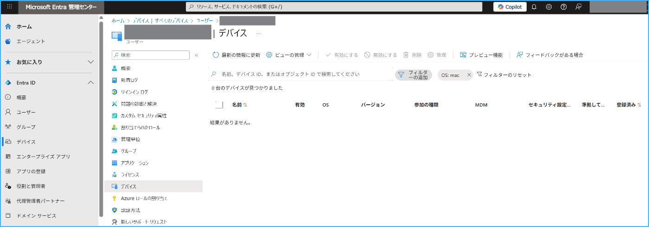Click the 管理 toolbar button
Viewport: 649px width, 227px height.
coord(437,55)
